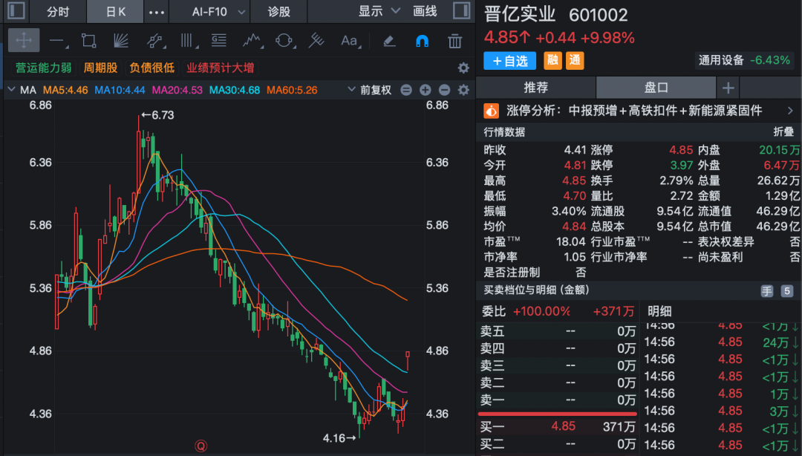Toggle the MA5:4.46 line label
Screen dimensions: 802x456
pos(65,90)
